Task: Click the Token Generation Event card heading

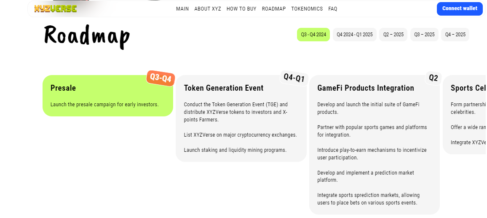Action: (x=224, y=88)
